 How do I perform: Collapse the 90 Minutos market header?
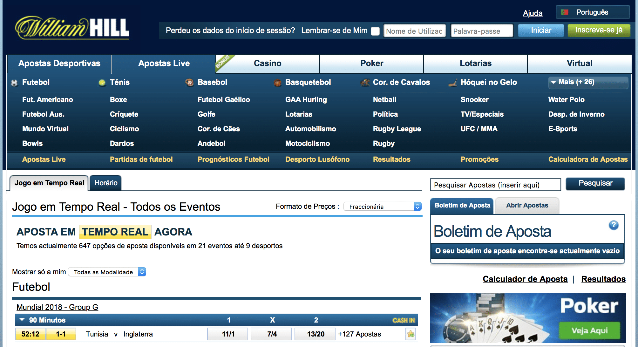pos(22,320)
